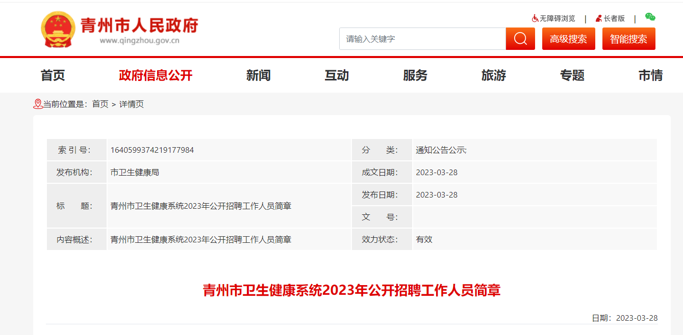Open 旅游 navigation item
This screenshot has width=683, height=335.
coord(494,75)
